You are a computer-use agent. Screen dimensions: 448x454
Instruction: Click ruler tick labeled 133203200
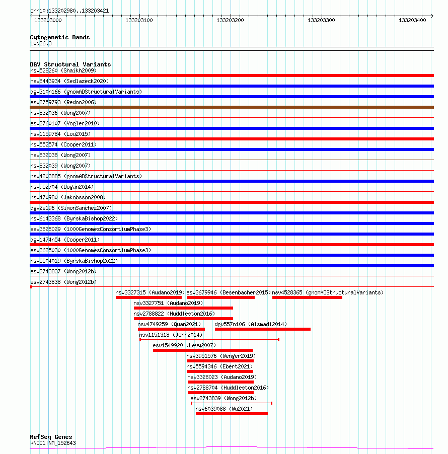click(x=230, y=20)
